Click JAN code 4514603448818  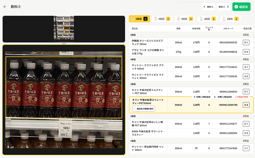point(228,52)
